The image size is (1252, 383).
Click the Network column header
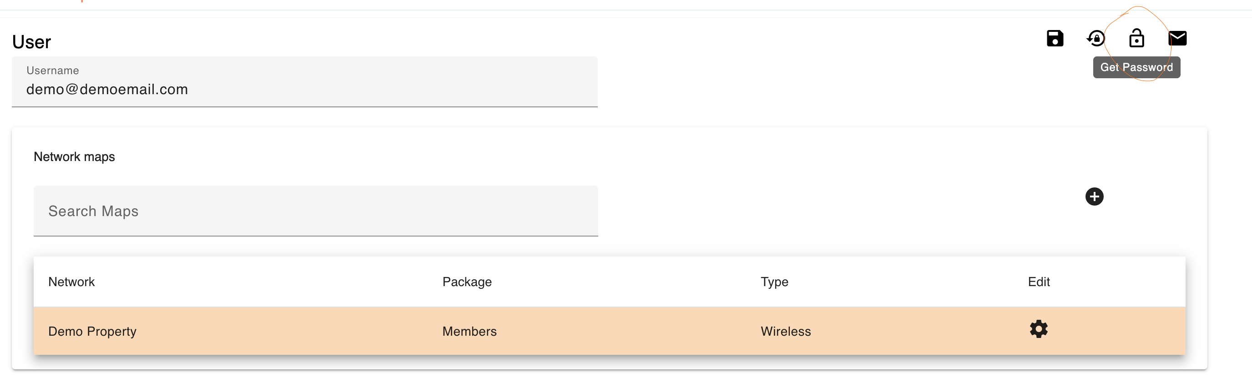tap(71, 282)
